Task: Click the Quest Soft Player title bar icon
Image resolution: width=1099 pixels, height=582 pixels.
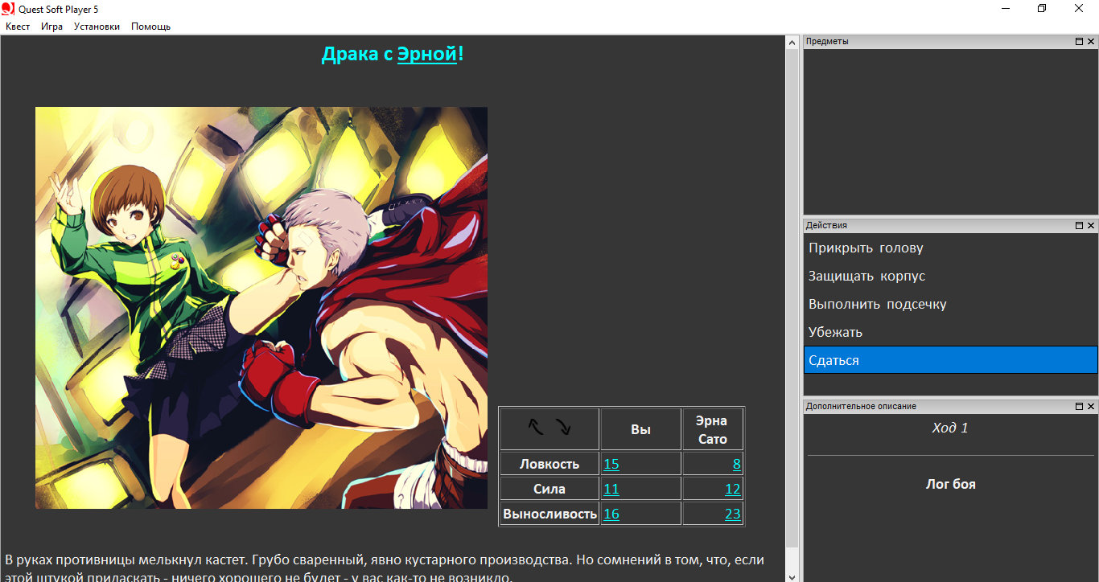Action: (x=8, y=9)
